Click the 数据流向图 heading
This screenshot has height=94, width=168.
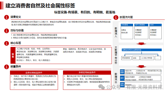(x=126, y=17)
